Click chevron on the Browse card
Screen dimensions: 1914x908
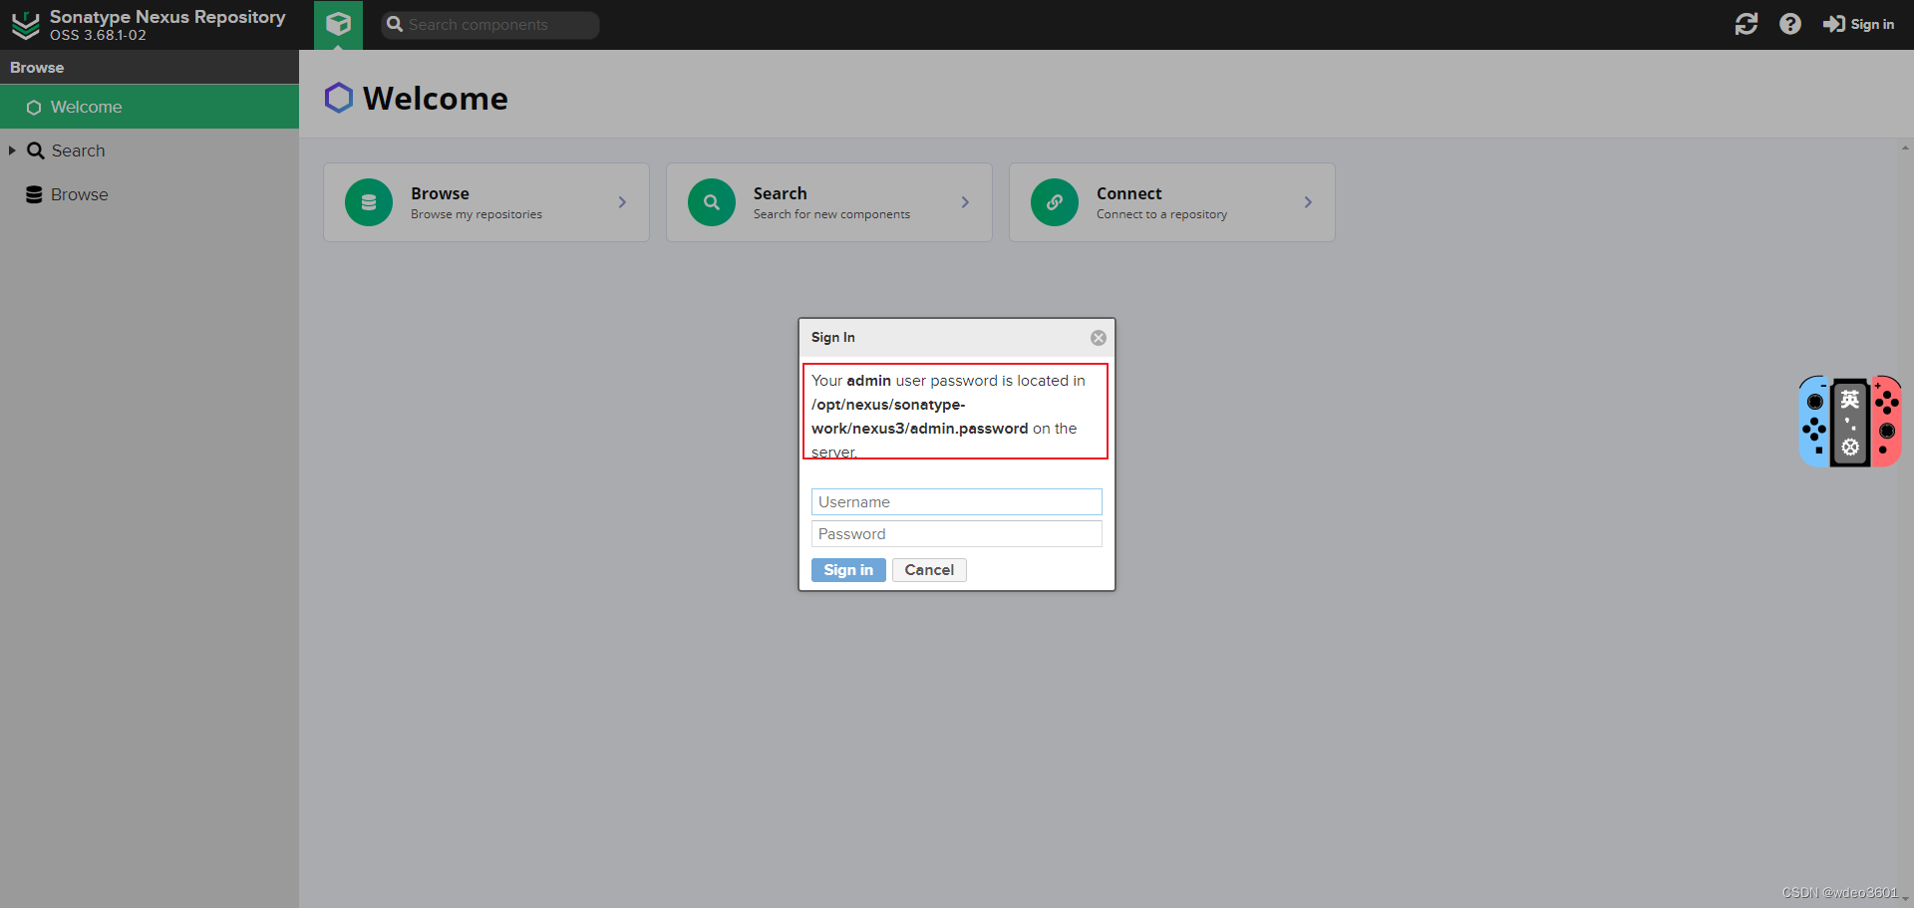click(622, 202)
